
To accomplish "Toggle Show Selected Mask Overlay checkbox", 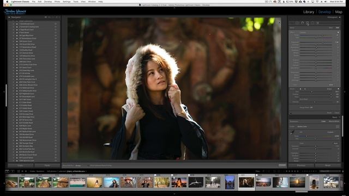I will pos(89,166).
